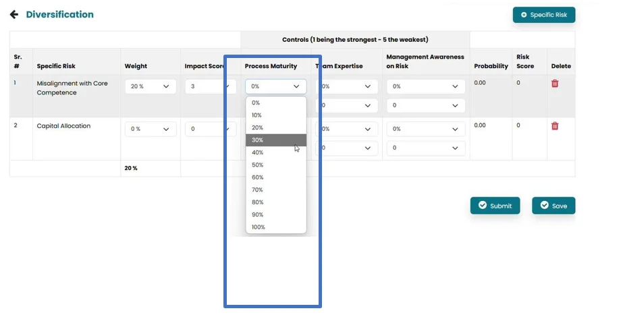Open Team Expertise percentage dropdown in row 2
Viewport: 621px width, 319px height.
347,129
